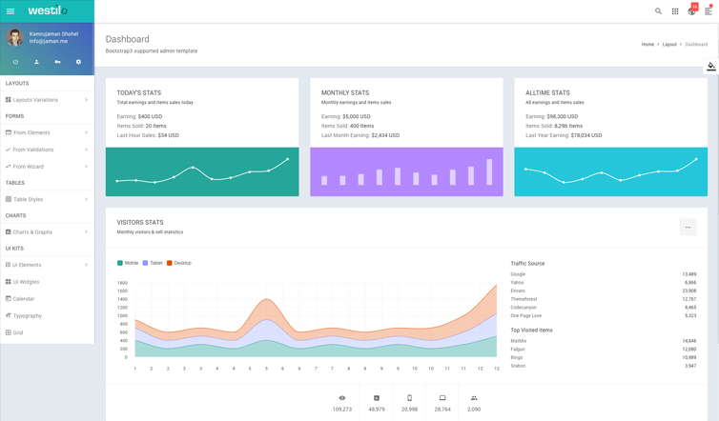Click the key icon under profile
The image size is (719, 421).
pos(57,62)
